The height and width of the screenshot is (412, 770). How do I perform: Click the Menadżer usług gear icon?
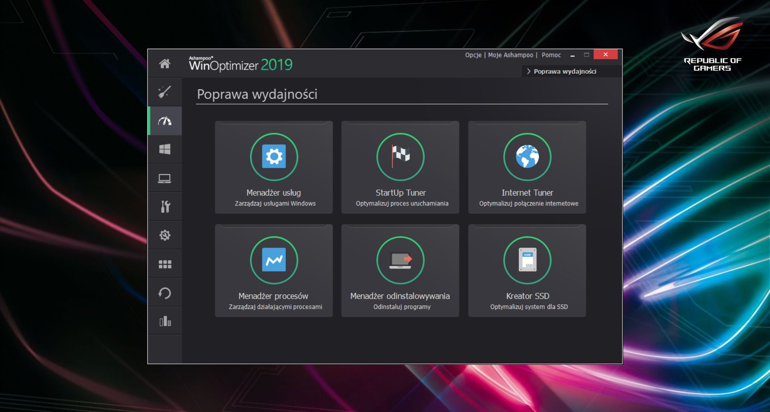pyautogui.click(x=274, y=157)
